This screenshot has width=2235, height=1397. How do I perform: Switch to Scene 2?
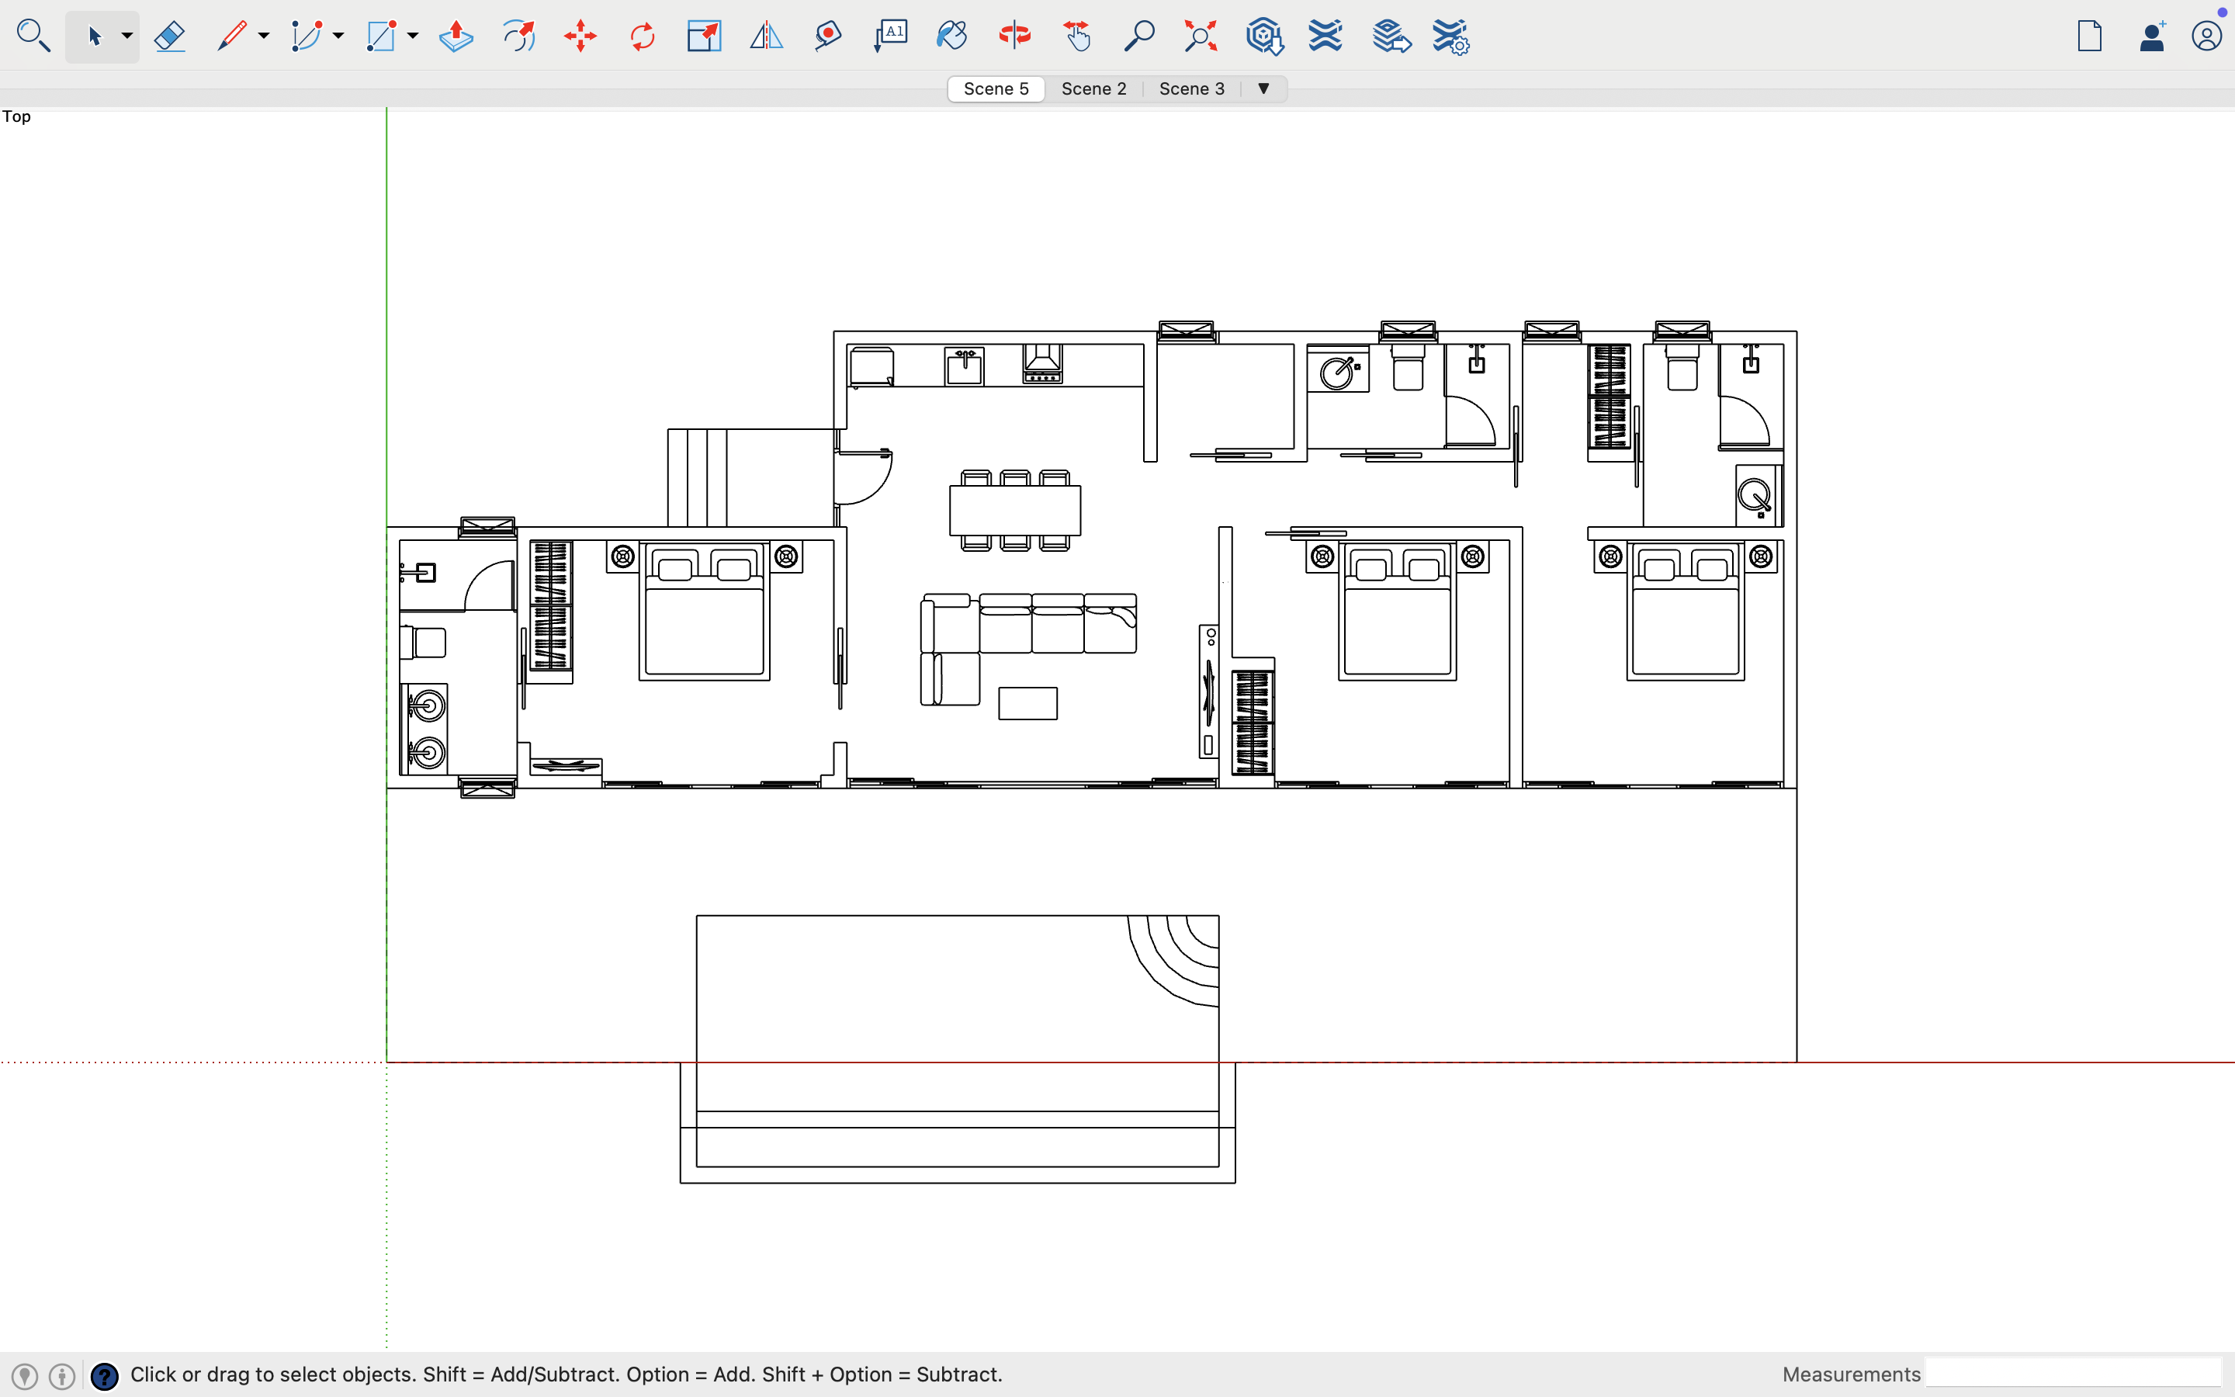[1093, 88]
